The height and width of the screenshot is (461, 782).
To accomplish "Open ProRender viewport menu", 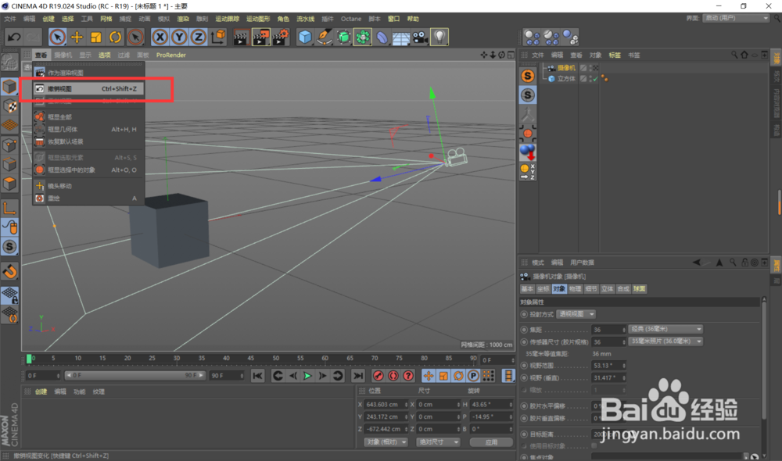I will click(x=171, y=55).
